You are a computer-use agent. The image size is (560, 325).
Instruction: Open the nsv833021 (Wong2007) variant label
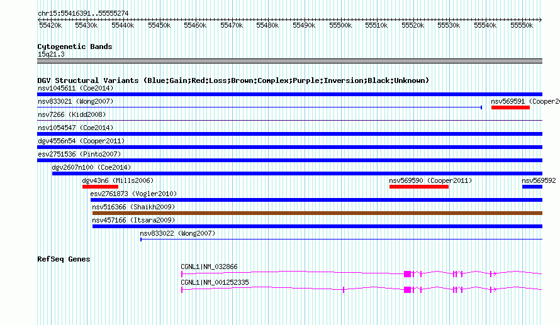pos(76,101)
